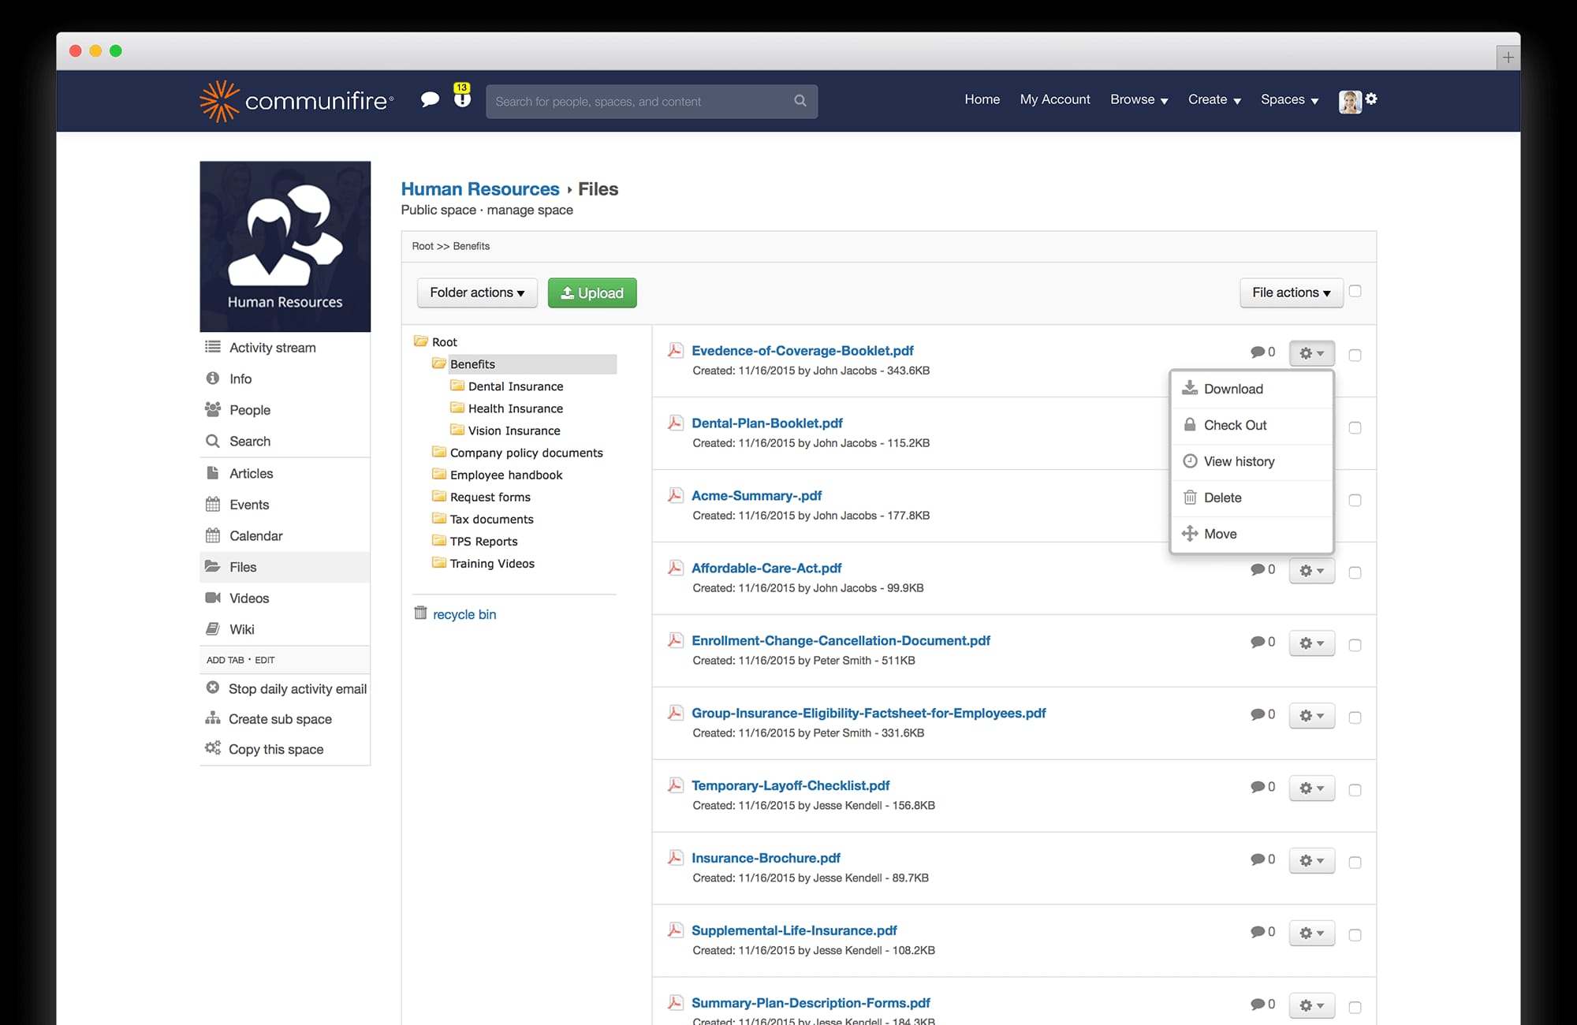Tick the select-all checkbox near File actions
The image size is (1577, 1025).
pyautogui.click(x=1355, y=290)
